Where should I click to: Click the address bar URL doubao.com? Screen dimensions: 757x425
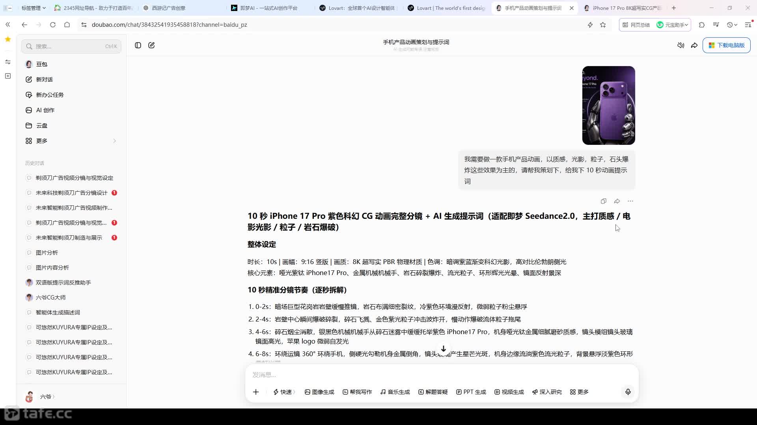pos(170,25)
